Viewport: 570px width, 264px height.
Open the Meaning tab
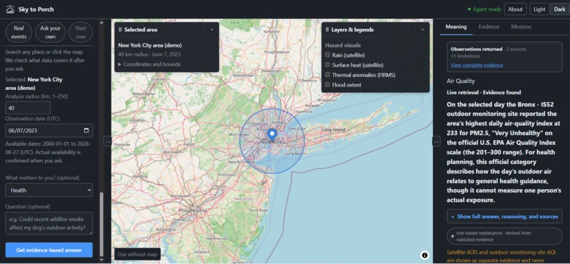[x=456, y=27]
